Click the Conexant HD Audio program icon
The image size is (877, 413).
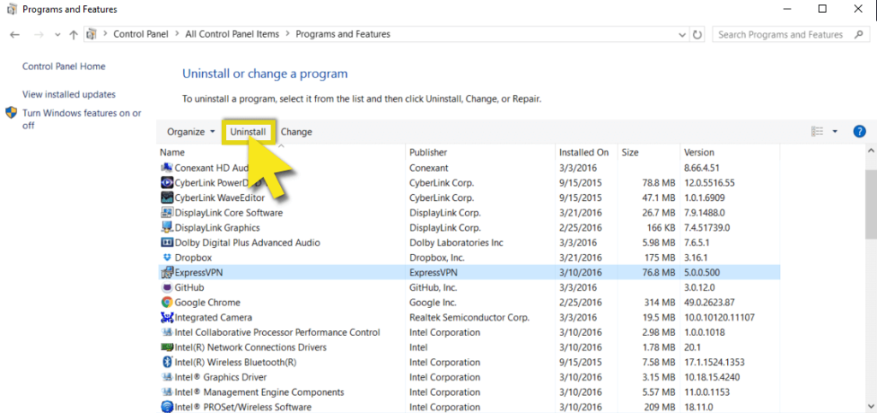(x=166, y=168)
